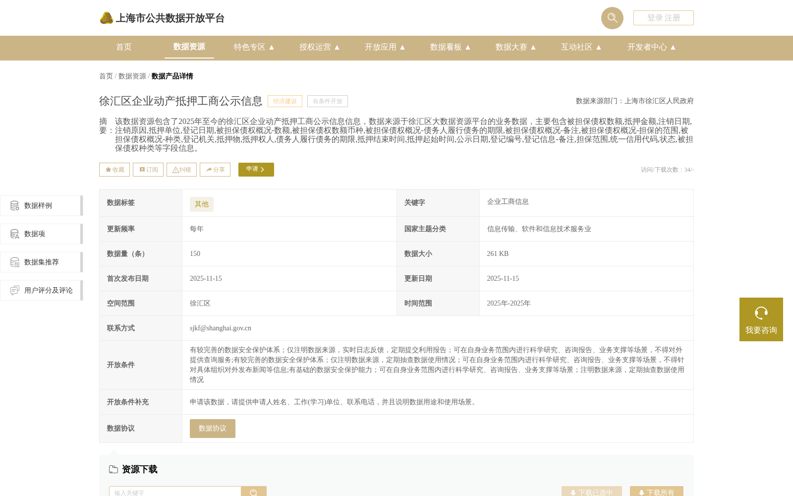Click the 订阅 subscribe button
The image size is (793, 496).
[148, 170]
